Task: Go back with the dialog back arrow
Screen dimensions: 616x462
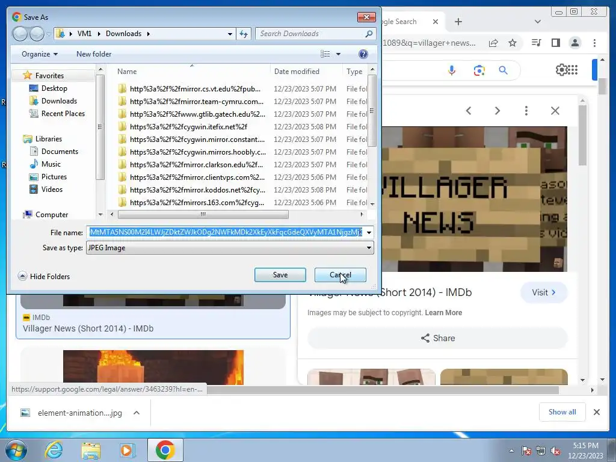Action: coord(20,34)
